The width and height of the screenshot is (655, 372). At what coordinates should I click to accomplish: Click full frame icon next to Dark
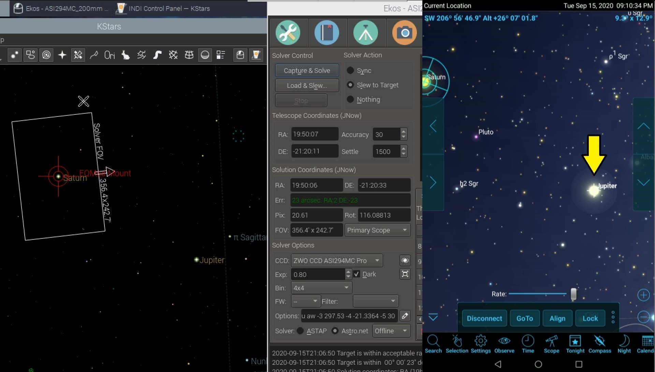pyautogui.click(x=405, y=274)
